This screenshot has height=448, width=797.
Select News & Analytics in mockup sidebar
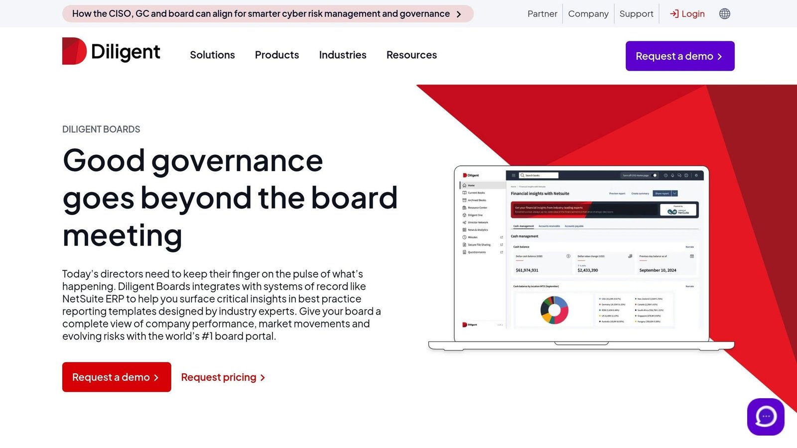tap(475, 230)
